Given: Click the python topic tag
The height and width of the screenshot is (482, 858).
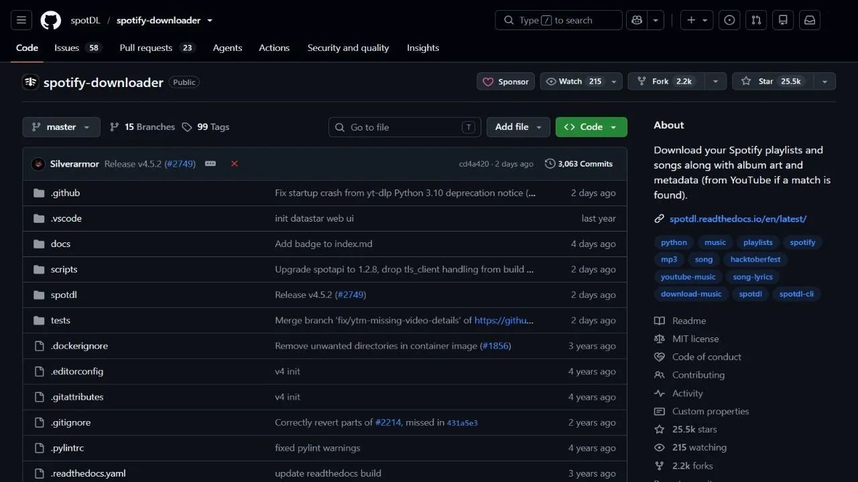Looking at the screenshot, I should pyautogui.click(x=674, y=242).
